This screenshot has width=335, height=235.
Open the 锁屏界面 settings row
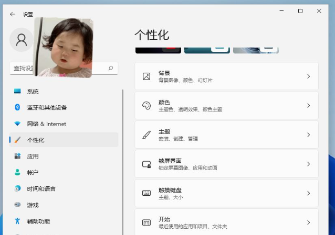point(226,164)
